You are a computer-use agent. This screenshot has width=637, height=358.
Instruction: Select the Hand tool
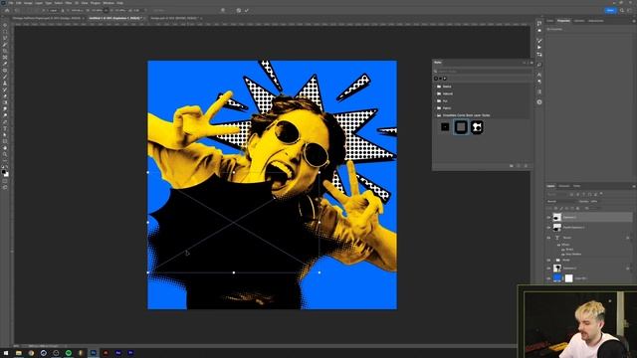[x=5, y=148]
